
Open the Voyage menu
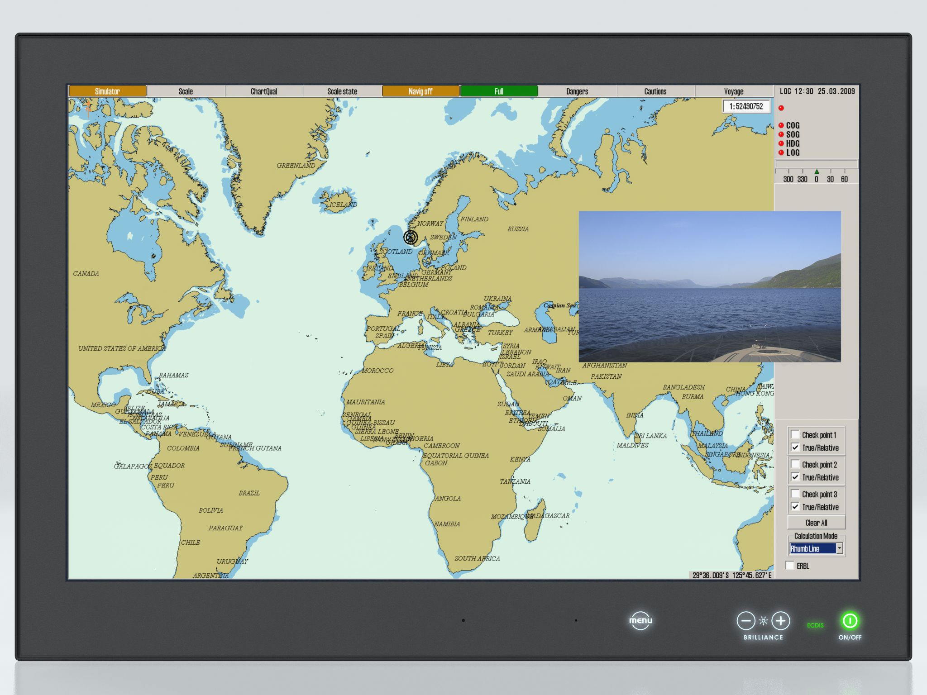pos(734,91)
